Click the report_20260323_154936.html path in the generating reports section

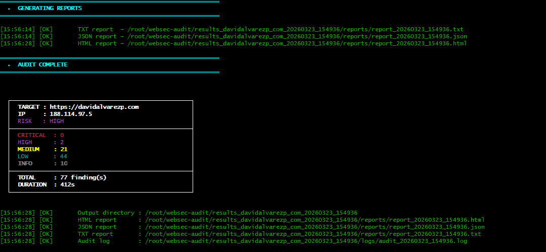coord(297,43)
